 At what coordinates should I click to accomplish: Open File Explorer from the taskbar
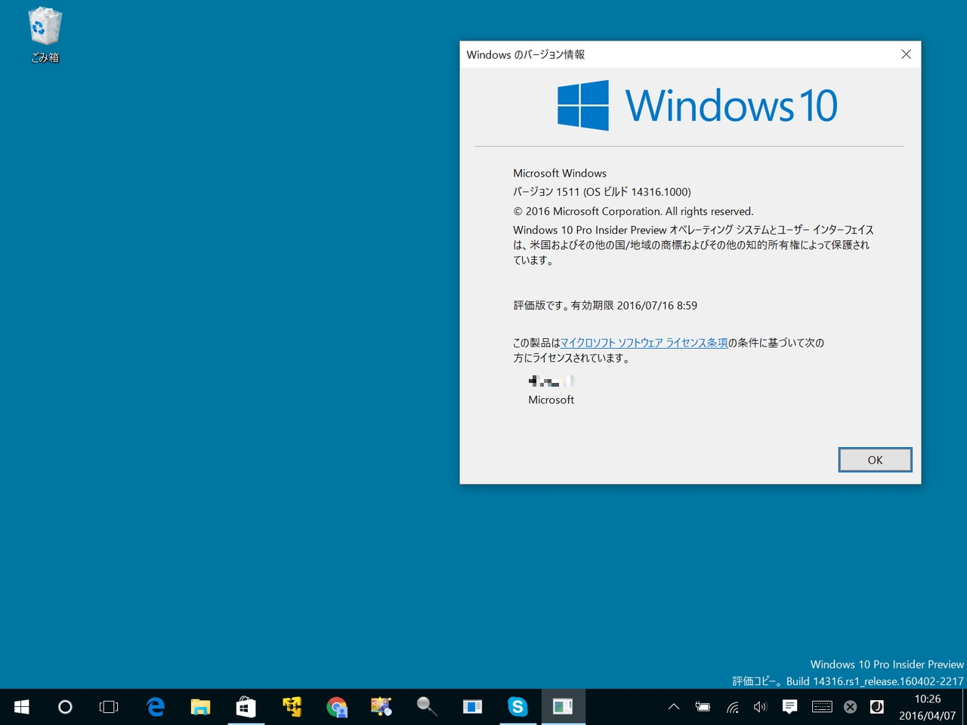click(200, 706)
